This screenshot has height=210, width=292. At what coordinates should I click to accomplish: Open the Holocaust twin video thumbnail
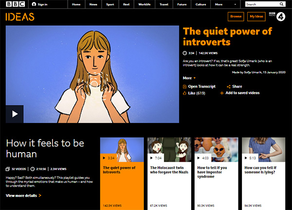(x=169, y=150)
